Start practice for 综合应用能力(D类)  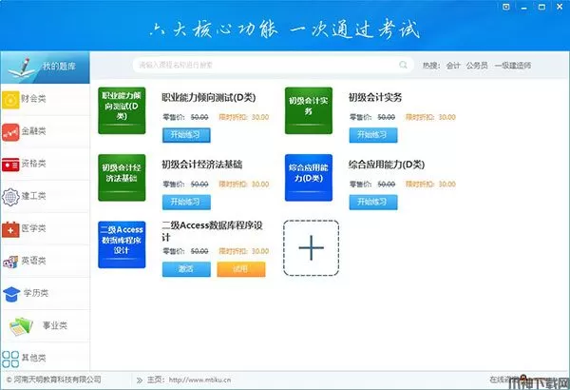pos(373,202)
